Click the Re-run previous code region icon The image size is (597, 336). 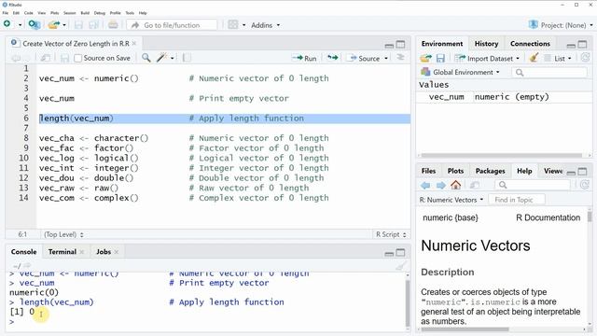333,58
